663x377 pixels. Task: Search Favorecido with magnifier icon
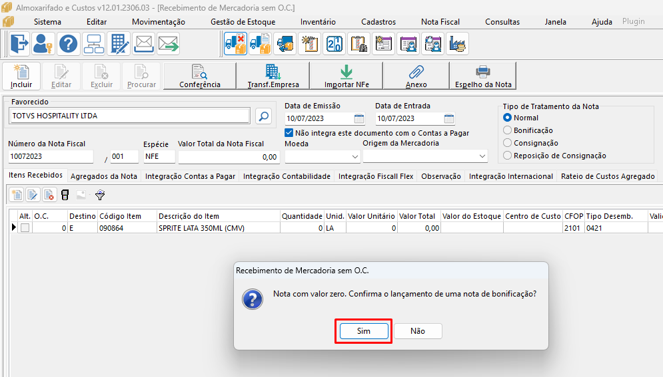tap(263, 116)
